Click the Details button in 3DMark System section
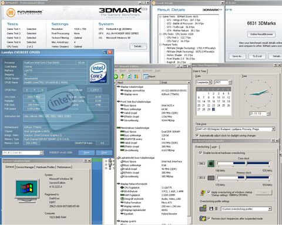Image resolution: width=282 pixels, height=225 pixels. tap(138, 46)
